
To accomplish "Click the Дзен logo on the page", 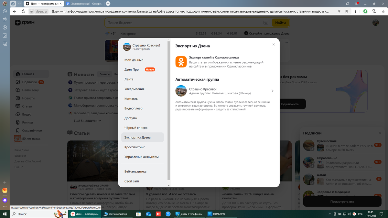I will [25, 23].
